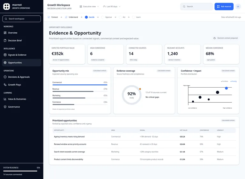Click the Median Confidence 68% card

(x=221, y=54)
